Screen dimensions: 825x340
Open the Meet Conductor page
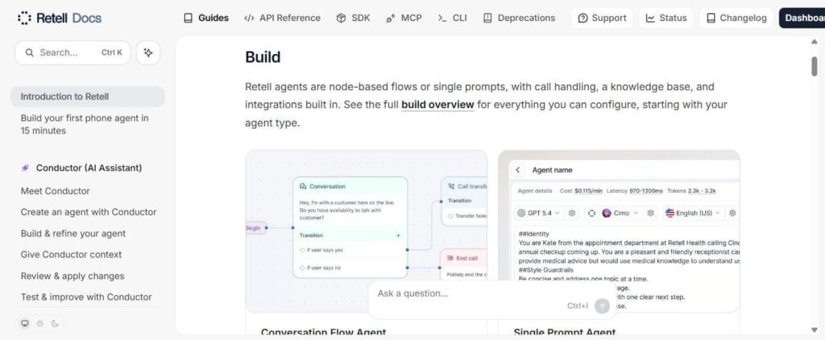coord(56,191)
